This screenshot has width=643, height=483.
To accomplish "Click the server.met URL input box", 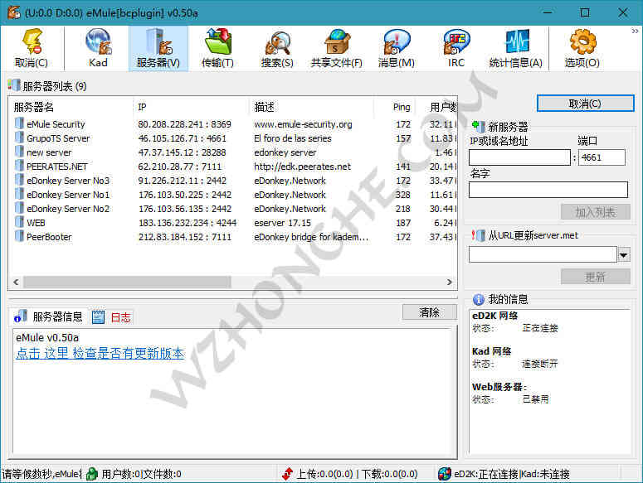I will click(543, 254).
